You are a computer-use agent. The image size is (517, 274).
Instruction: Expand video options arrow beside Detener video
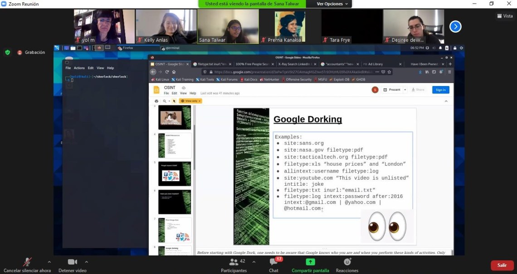pyautogui.click(x=86, y=262)
